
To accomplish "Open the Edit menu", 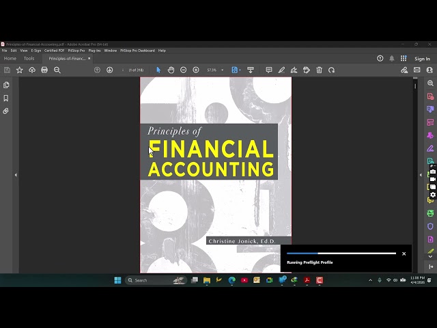I will point(14,51).
